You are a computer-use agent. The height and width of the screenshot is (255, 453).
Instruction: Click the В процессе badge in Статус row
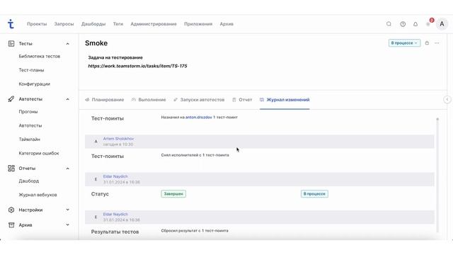pyautogui.click(x=314, y=193)
